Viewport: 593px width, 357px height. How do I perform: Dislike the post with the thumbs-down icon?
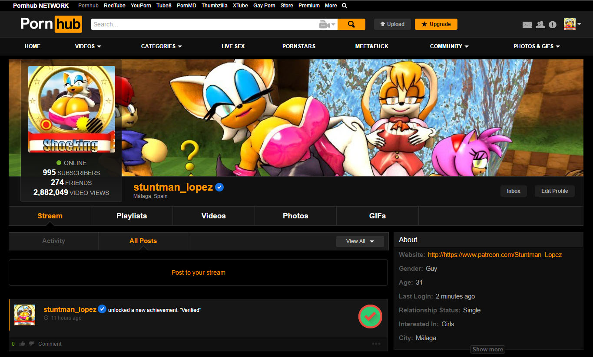[x=32, y=344]
